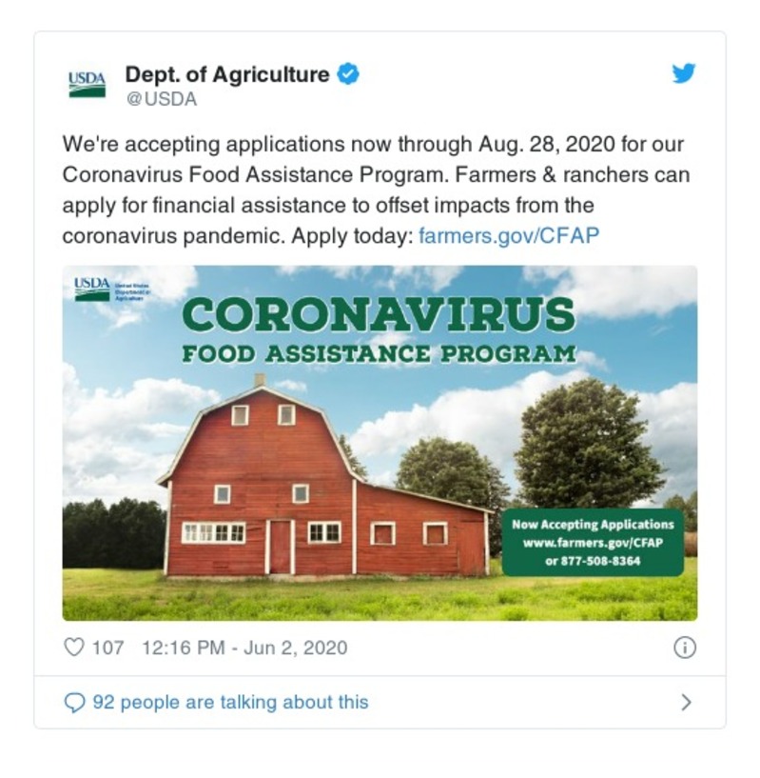The image size is (760, 778).
Task: Click the red barn in the image
Action: click(x=285, y=486)
